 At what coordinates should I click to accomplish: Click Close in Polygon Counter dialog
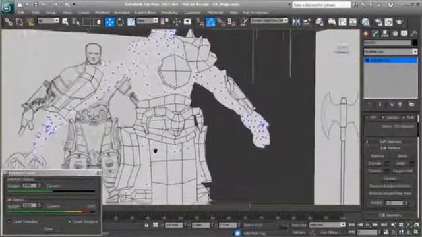click(x=48, y=229)
